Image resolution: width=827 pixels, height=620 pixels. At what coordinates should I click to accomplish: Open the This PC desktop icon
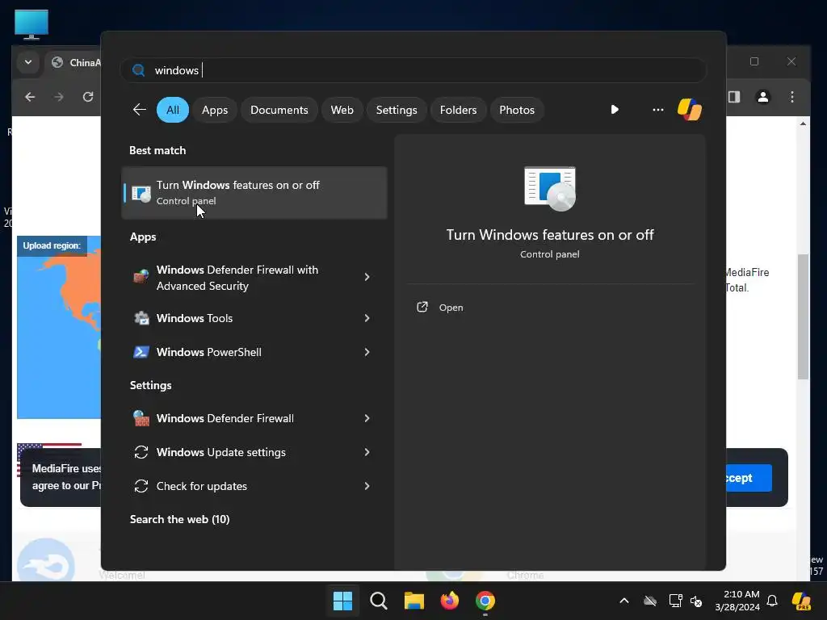[31, 24]
